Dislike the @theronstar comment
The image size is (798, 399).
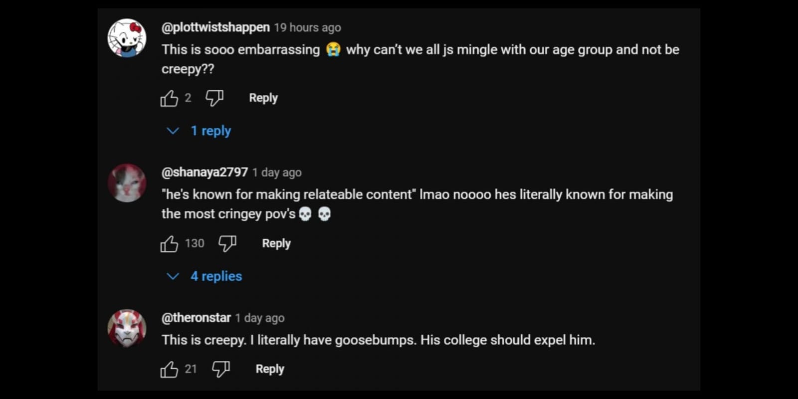click(221, 370)
